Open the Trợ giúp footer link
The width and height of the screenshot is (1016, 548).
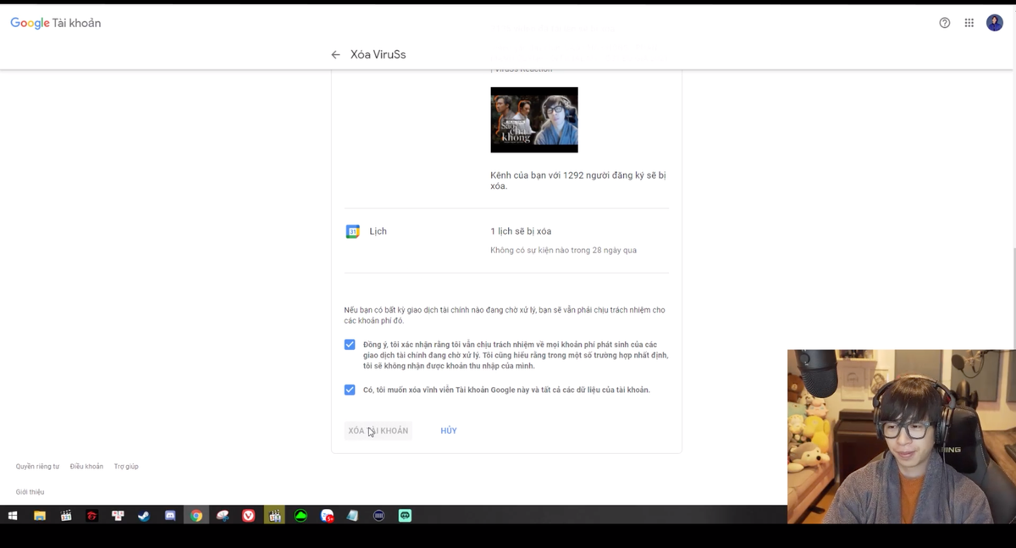[126, 467]
